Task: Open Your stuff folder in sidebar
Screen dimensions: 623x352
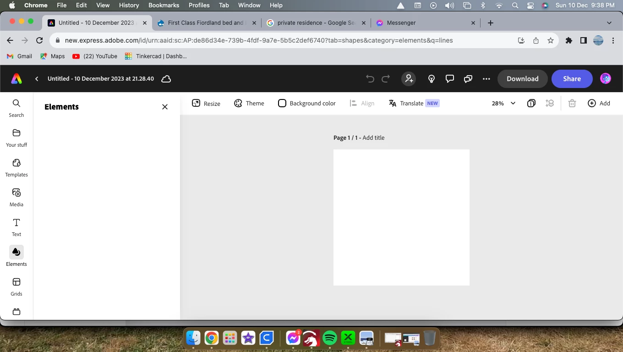Action: [16, 138]
